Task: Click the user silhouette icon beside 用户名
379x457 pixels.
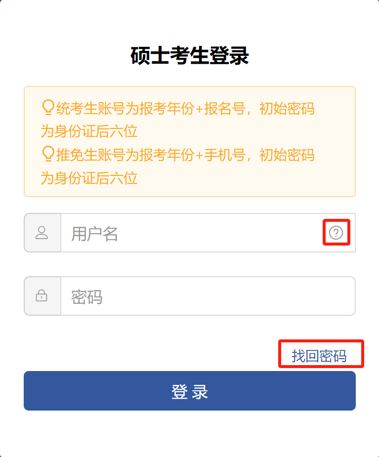Action: click(42, 233)
